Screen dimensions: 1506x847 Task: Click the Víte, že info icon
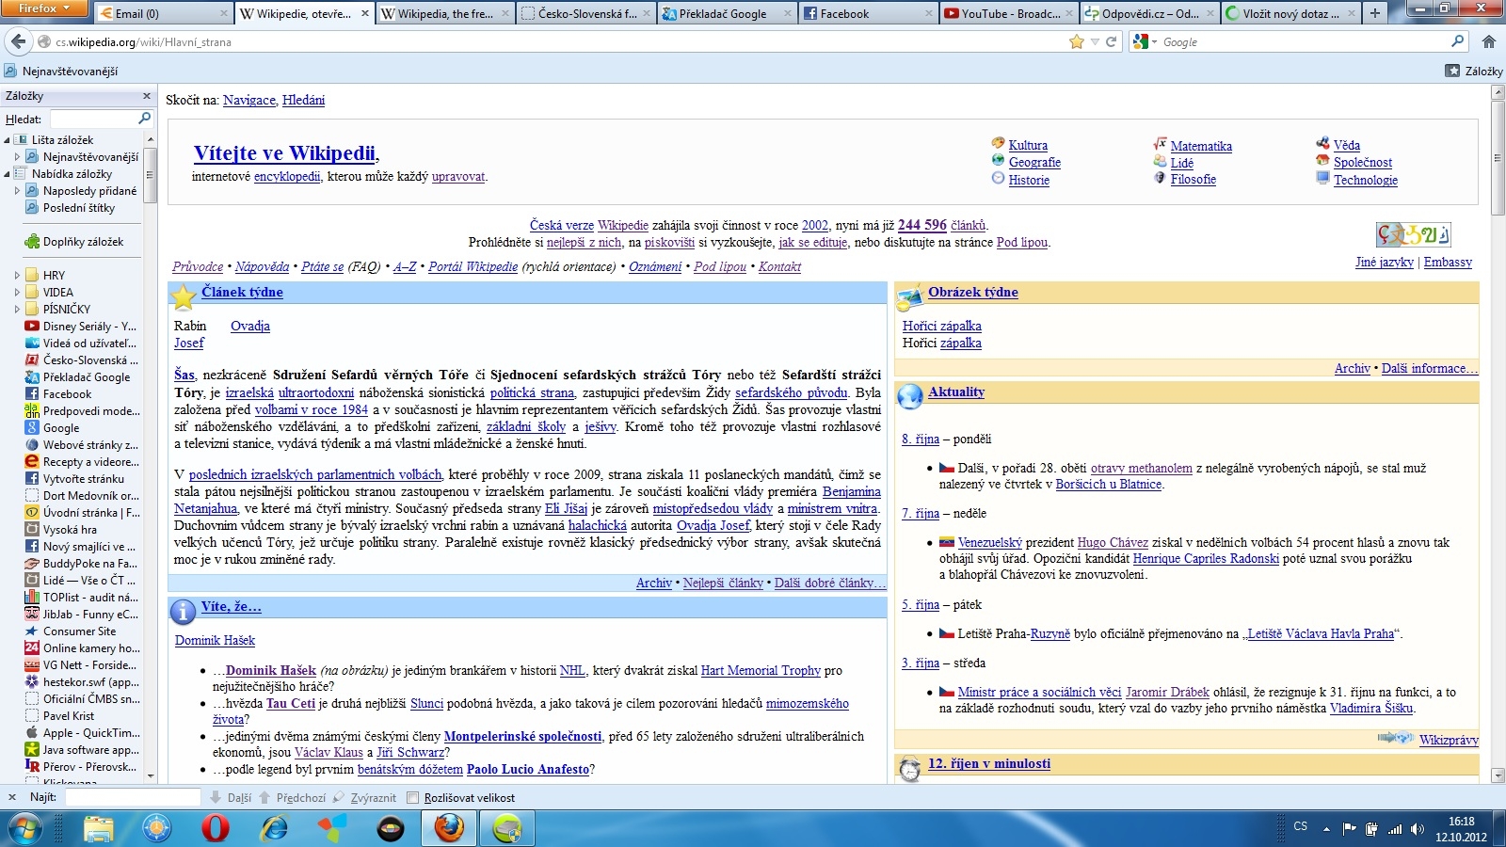click(183, 612)
